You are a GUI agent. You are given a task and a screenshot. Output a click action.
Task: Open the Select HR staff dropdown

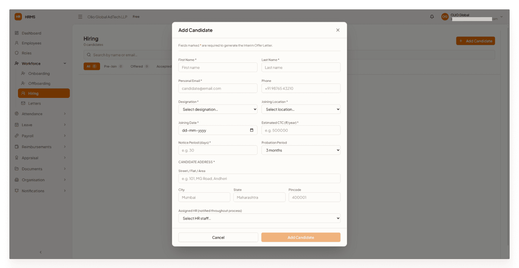click(259, 218)
